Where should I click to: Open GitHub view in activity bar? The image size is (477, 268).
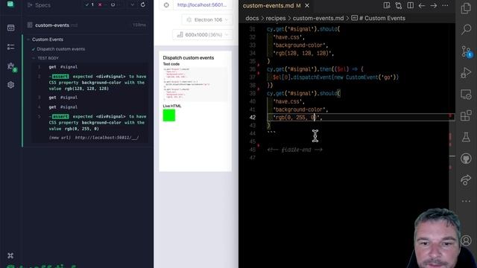tap(466, 159)
